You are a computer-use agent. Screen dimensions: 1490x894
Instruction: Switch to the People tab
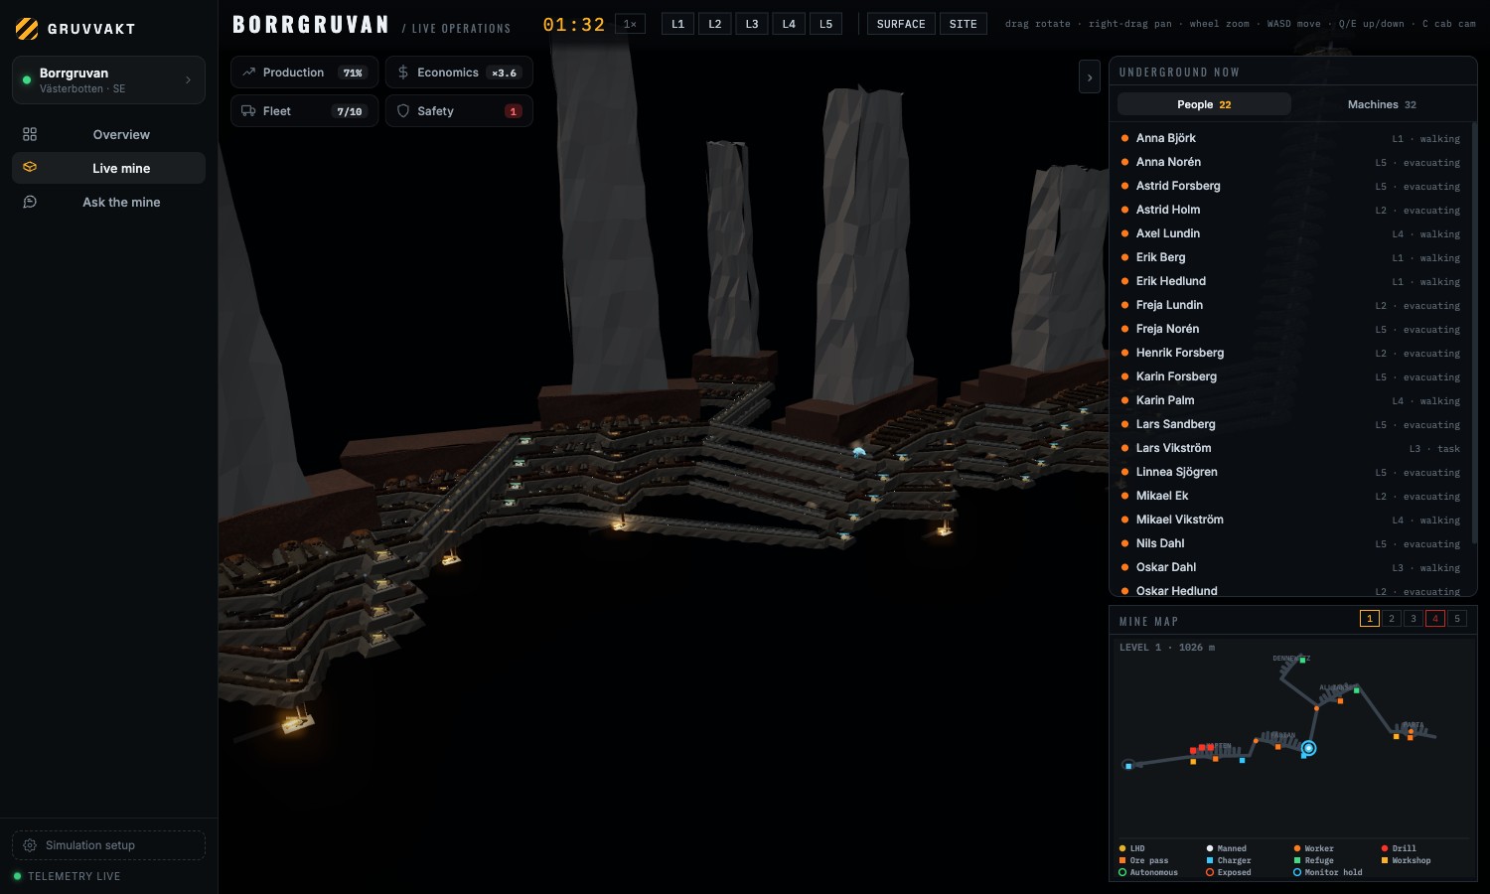tap(1204, 104)
